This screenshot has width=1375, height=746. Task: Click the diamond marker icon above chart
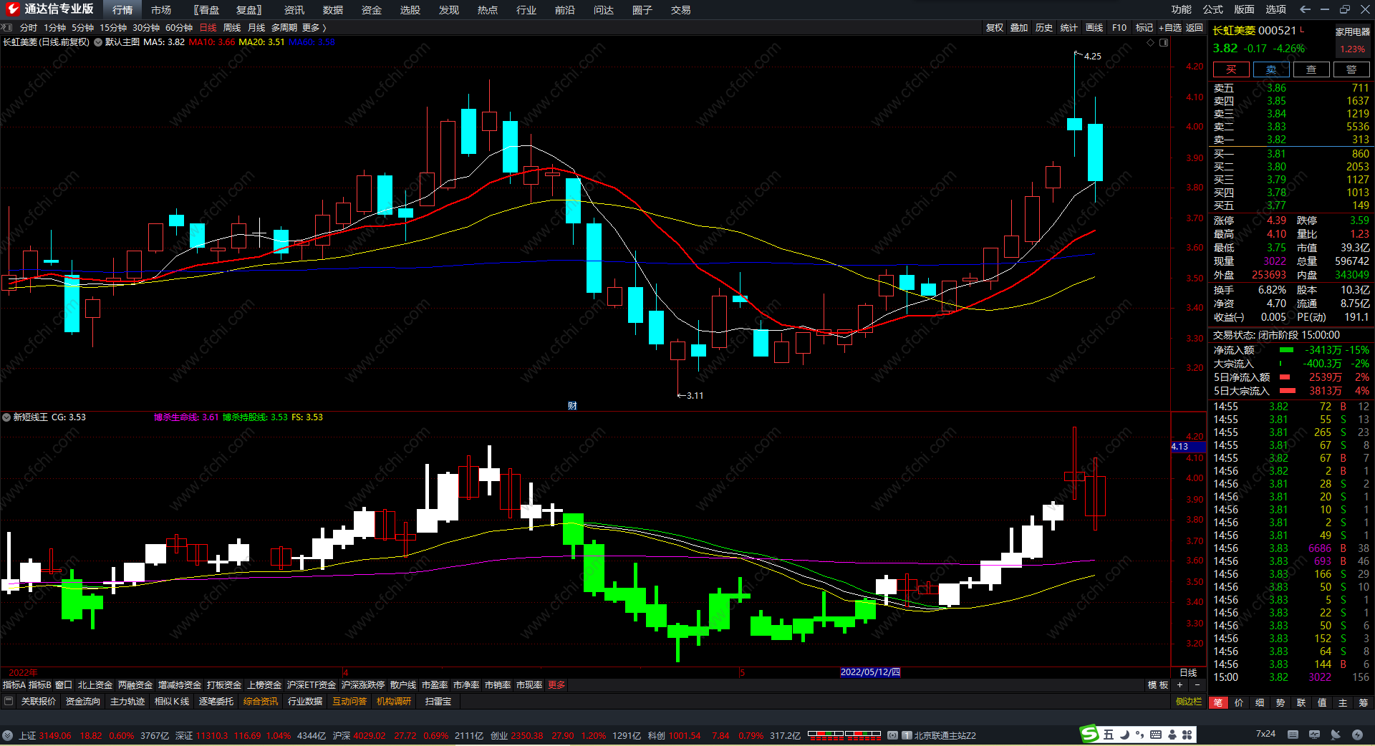tap(1151, 42)
